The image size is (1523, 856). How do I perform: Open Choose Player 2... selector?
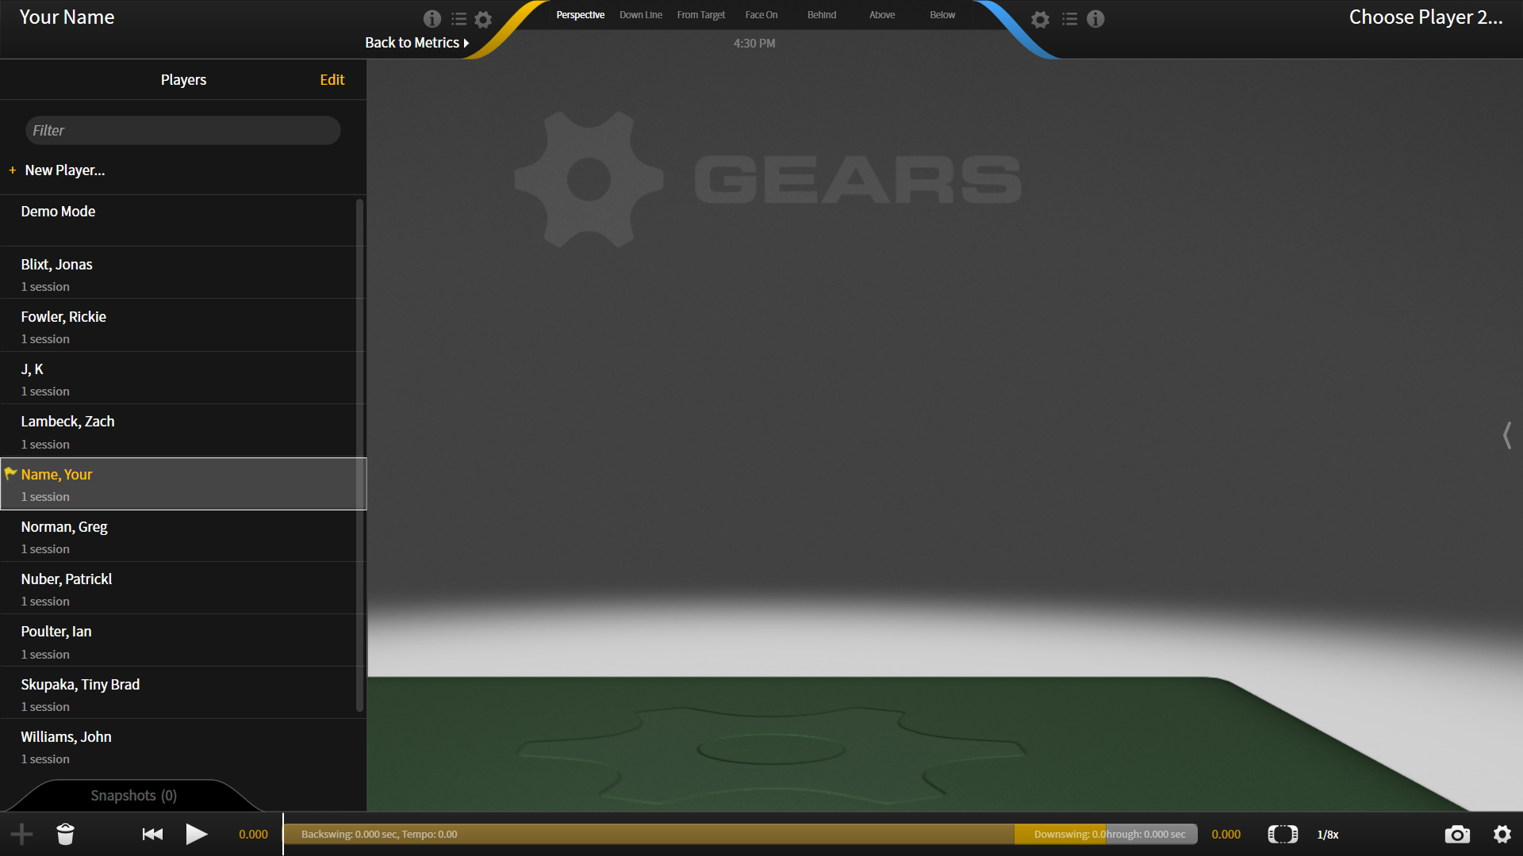tap(1425, 17)
